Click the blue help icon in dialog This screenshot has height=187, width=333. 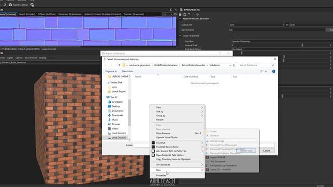(x=274, y=71)
